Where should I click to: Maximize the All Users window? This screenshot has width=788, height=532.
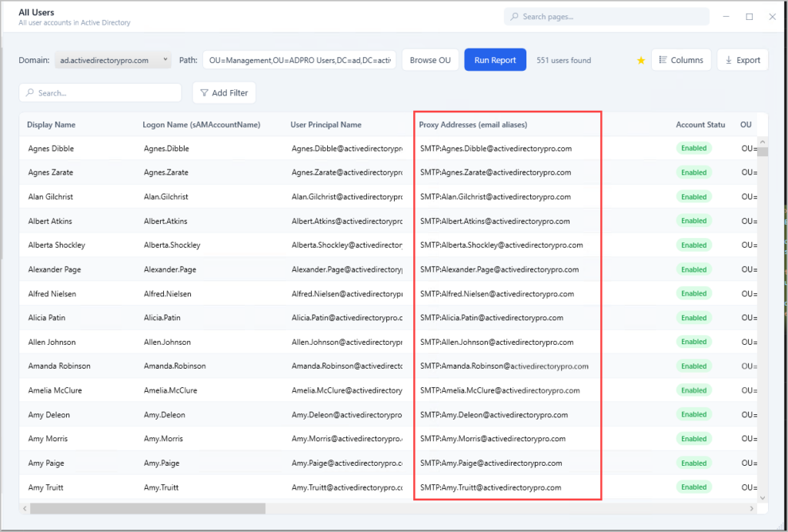(x=750, y=17)
